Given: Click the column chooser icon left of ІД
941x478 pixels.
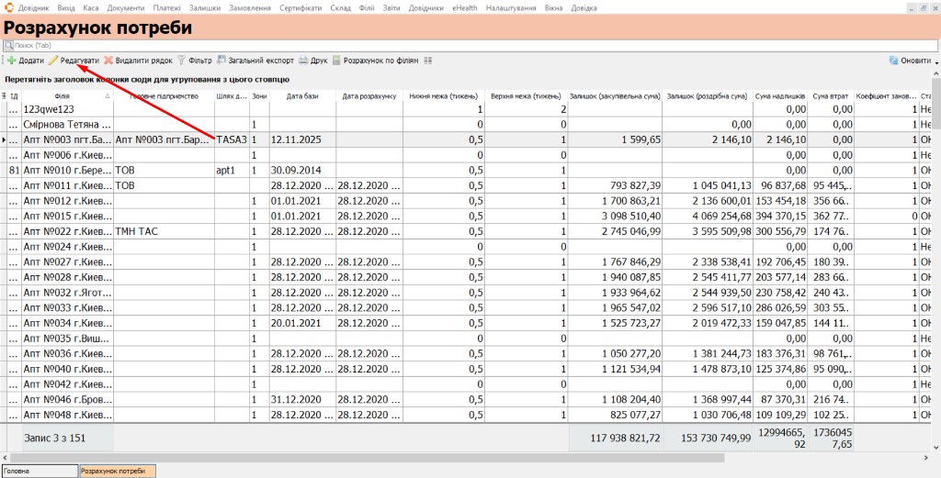Looking at the screenshot, I should 5,95.
